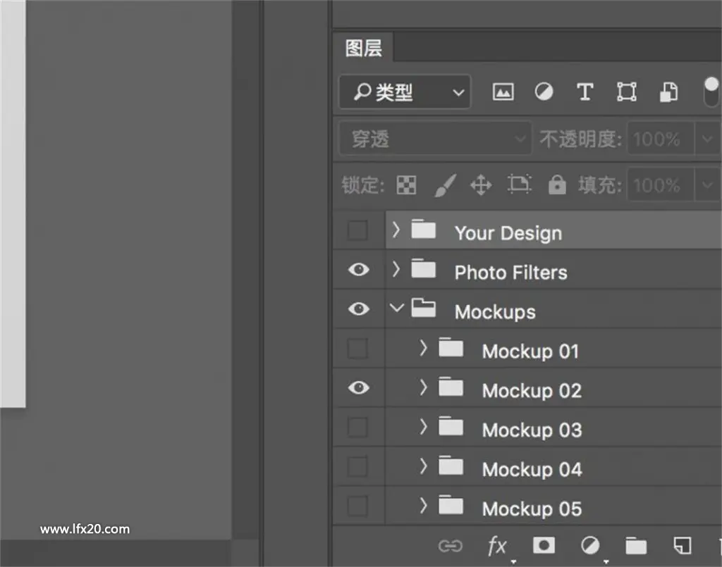Select the Mockups layer name
Image resolution: width=722 pixels, height=567 pixels.
point(495,312)
